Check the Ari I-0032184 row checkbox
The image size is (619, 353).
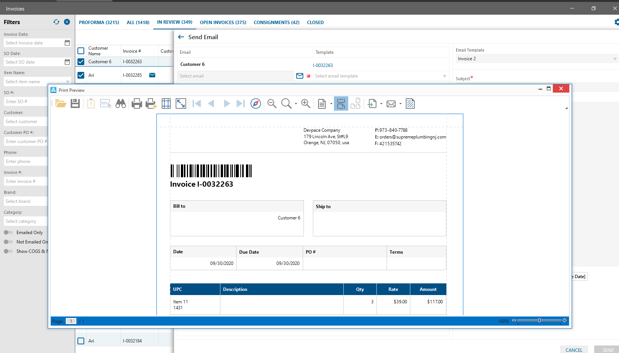pyautogui.click(x=81, y=341)
